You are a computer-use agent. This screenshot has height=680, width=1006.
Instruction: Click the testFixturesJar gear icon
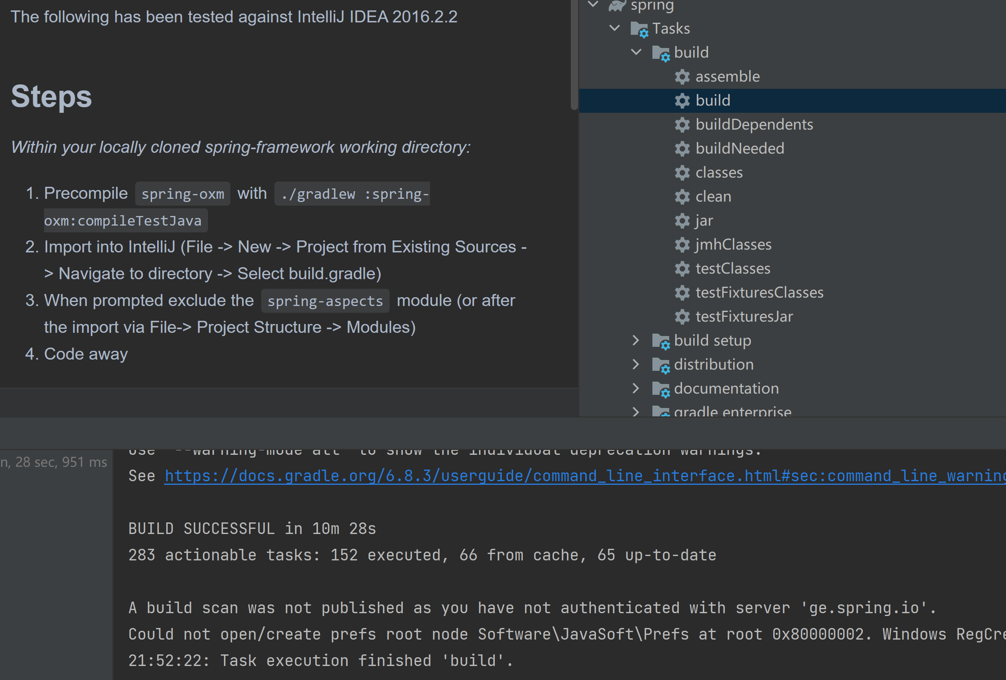tap(682, 317)
